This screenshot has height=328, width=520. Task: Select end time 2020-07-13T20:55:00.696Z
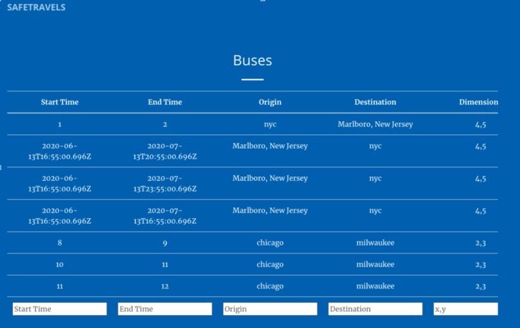tap(165, 151)
